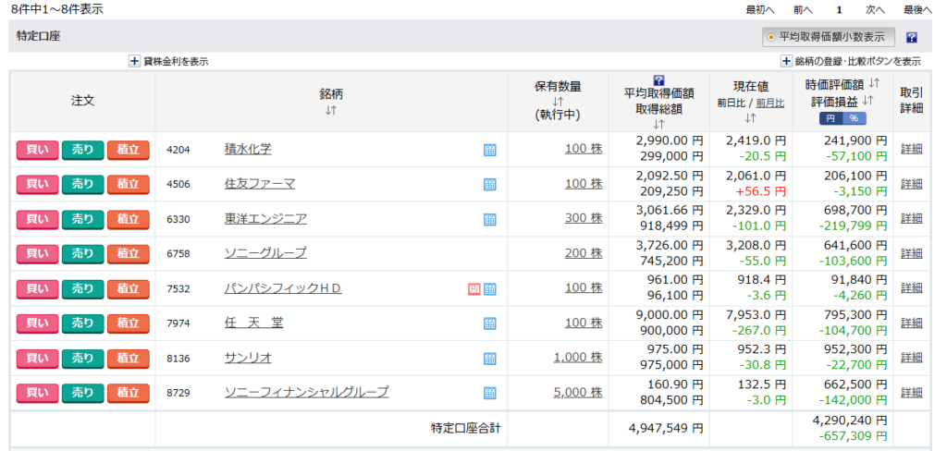Open 詳細 link for 東洋エンジニア
Image resolution: width=947 pixels, height=451 pixels.
click(x=911, y=219)
